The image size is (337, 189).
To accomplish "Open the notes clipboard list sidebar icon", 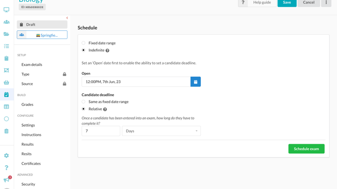I will [6, 131].
